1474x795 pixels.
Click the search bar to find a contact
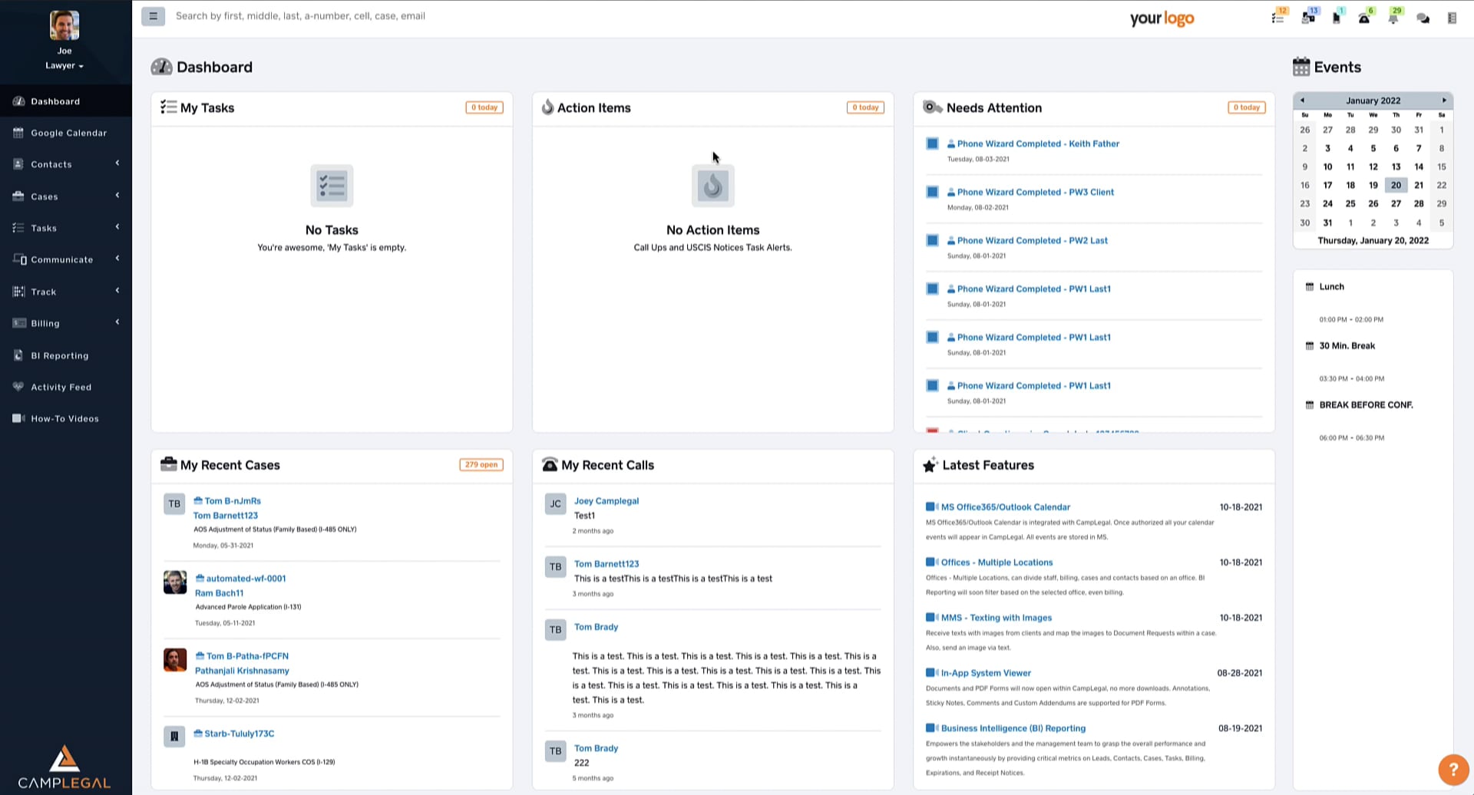coord(384,15)
